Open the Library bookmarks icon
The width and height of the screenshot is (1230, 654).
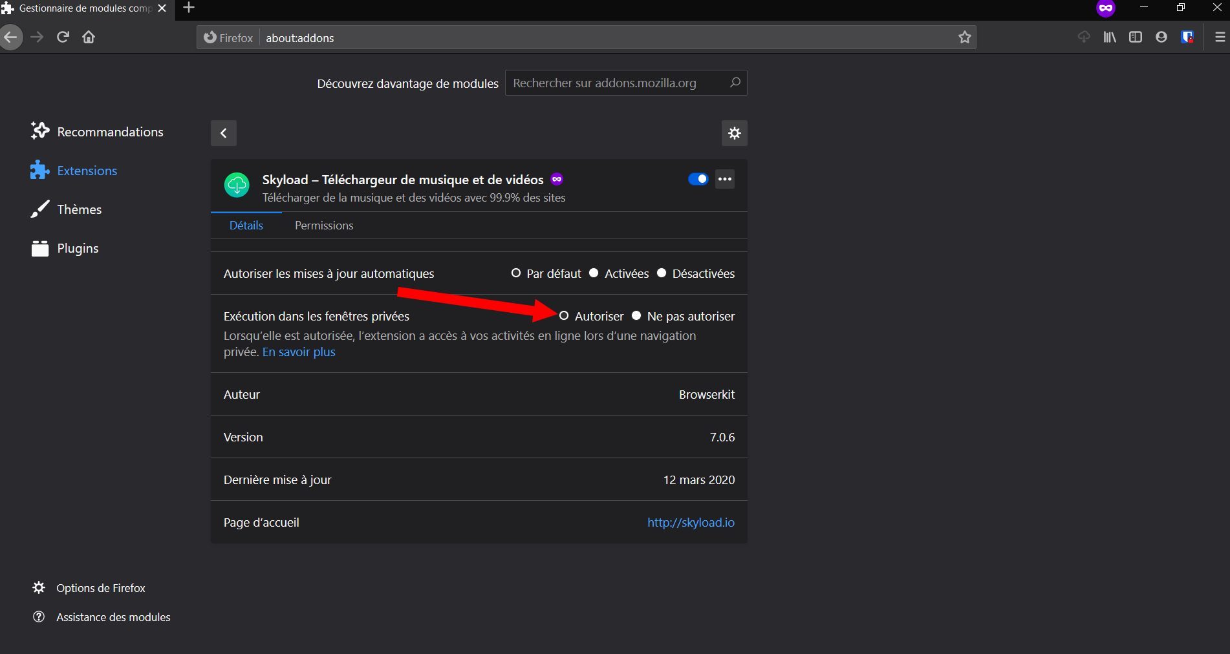[1110, 37]
